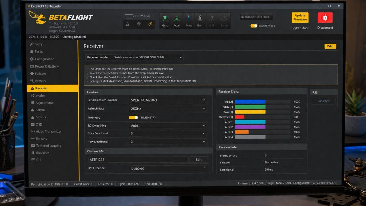Click the Disconnect label
The image size is (366, 206).
point(325,28)
